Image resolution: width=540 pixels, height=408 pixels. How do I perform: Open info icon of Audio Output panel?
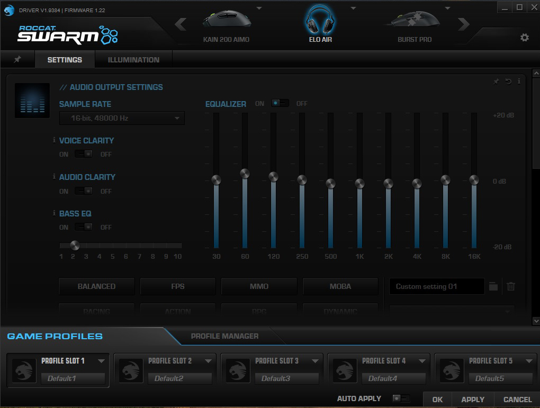[x=519, y=81]
